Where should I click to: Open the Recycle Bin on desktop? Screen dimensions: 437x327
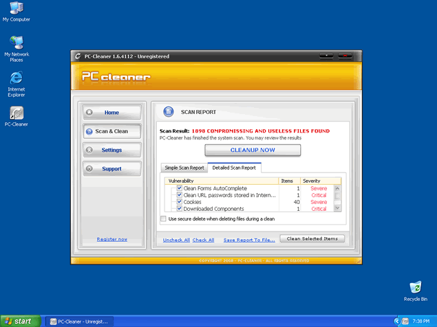point(415,287)
